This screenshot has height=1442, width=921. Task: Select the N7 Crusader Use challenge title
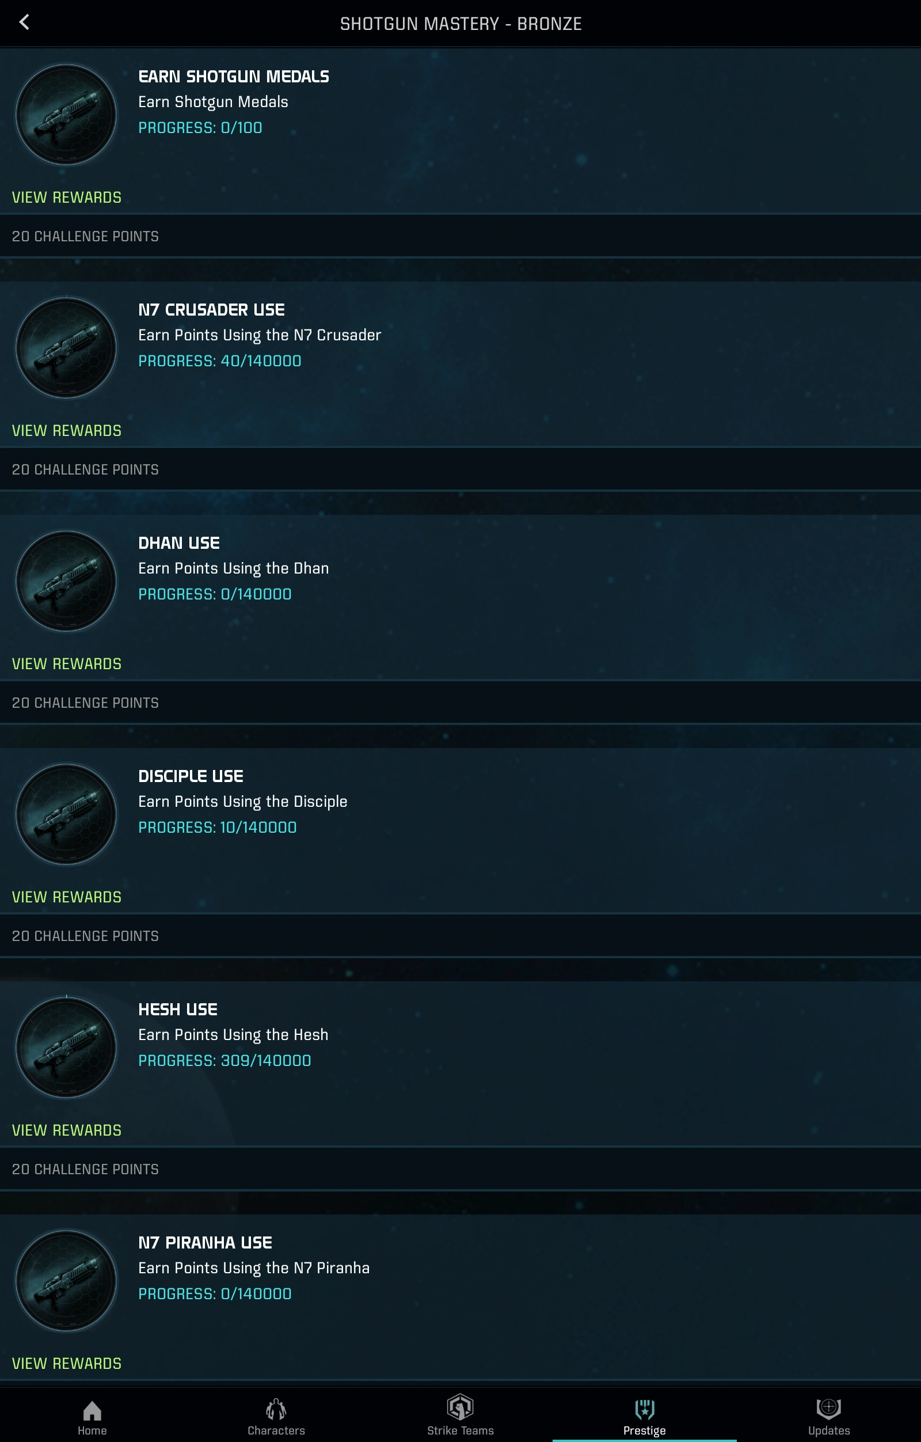pos(211,310)
